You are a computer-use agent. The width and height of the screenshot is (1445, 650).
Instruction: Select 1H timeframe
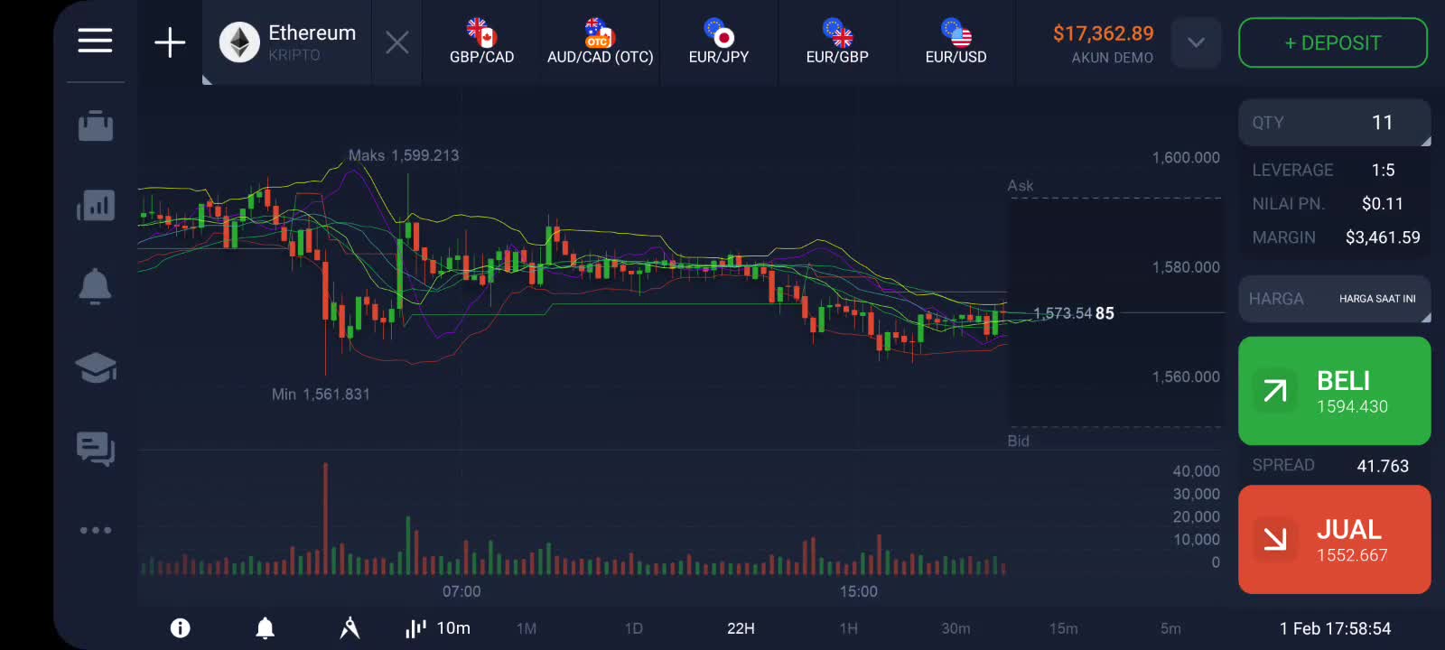click(x=848, y=628)
